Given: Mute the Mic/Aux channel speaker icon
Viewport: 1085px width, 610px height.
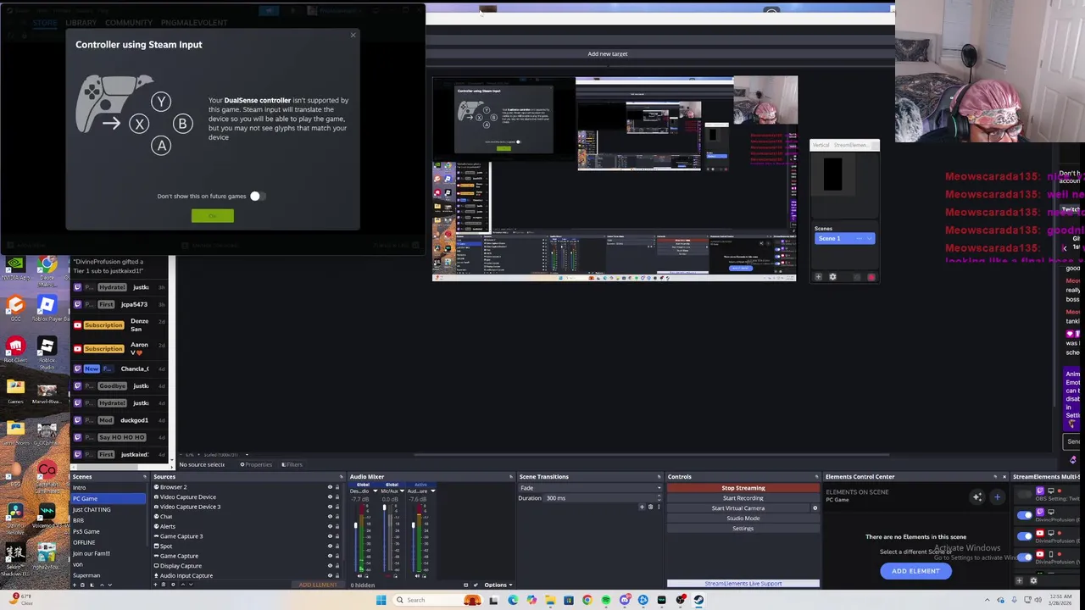Looking at the screenshot, I should click(387, 576).
